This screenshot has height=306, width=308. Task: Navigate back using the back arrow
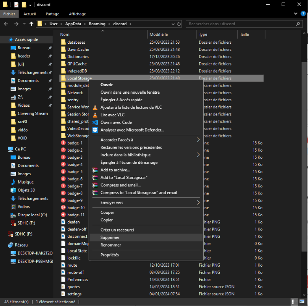click(x=6, y=24)
